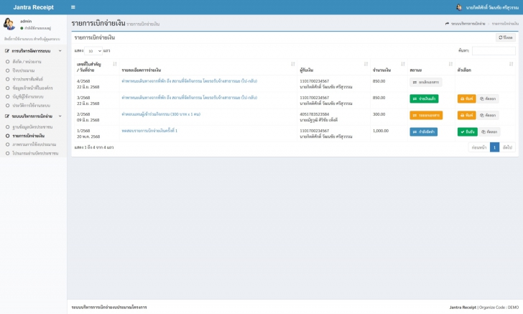Sort by the รายละเอียดการจ่ายเงิน column
This screenshot has width=523, height=314.
pyautogui.click(x=208, y=67)
